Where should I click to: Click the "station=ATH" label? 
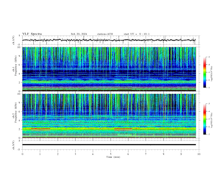(x=105, y=34)
